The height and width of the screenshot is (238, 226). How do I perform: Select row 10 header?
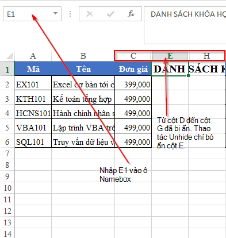click(x=7, y=188)
